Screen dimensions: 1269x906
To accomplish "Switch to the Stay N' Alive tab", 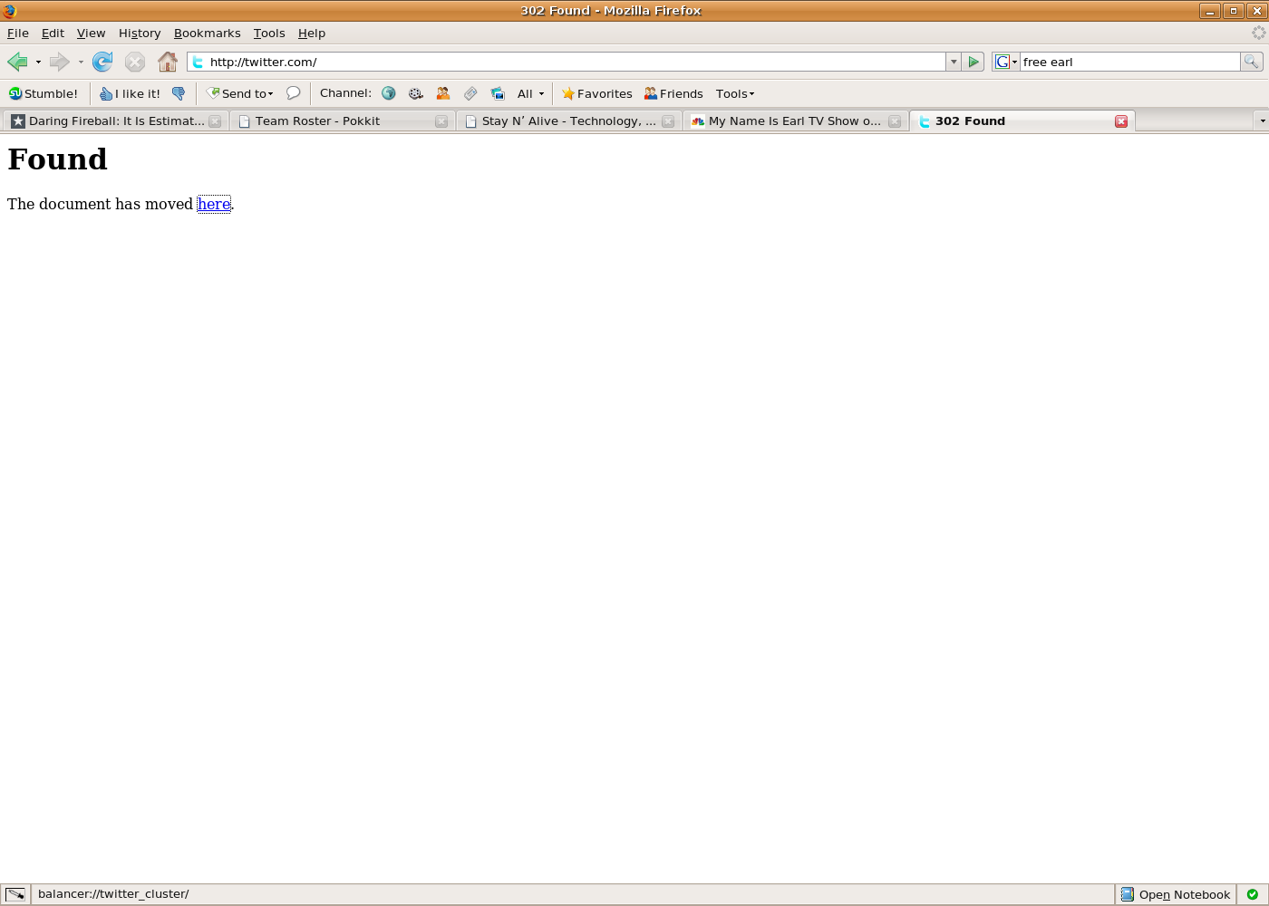I will [x=567, y=120].
